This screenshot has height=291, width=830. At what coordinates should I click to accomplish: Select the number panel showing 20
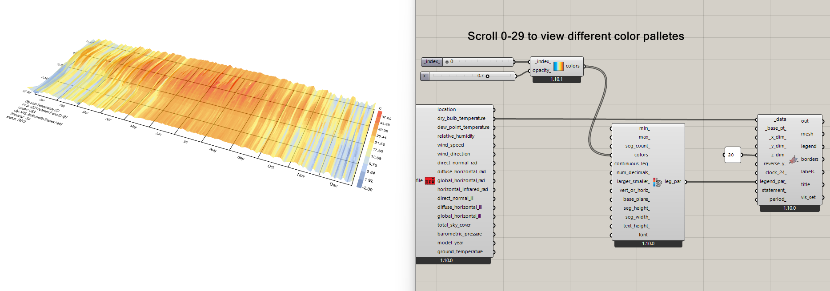[732, 155]
